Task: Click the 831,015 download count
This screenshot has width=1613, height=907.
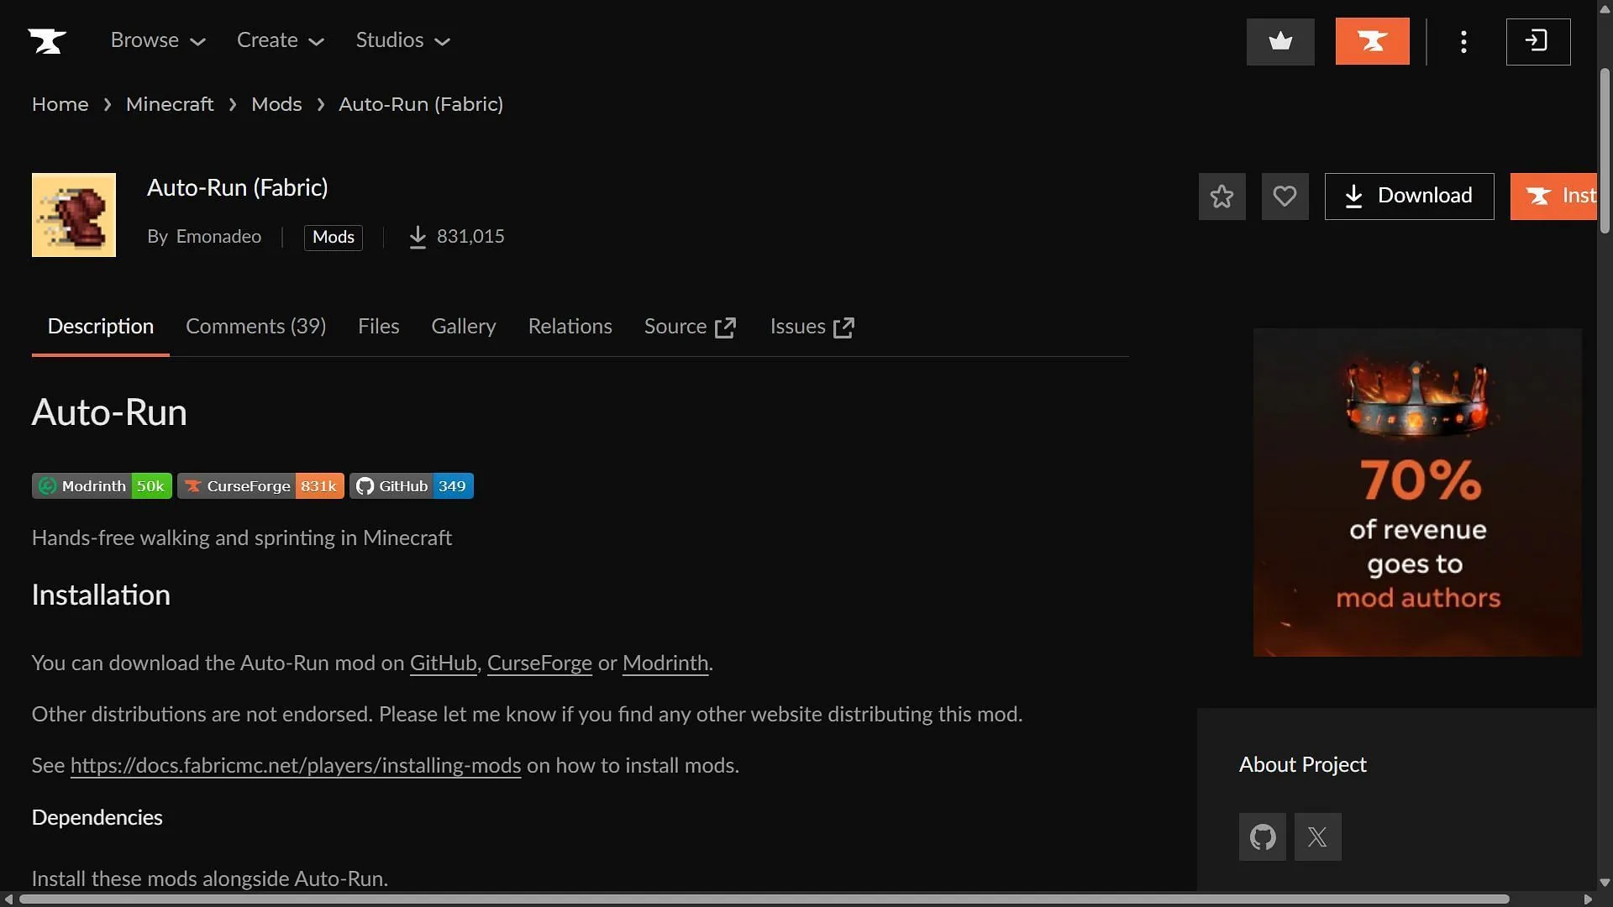Action: coord(470,237)
